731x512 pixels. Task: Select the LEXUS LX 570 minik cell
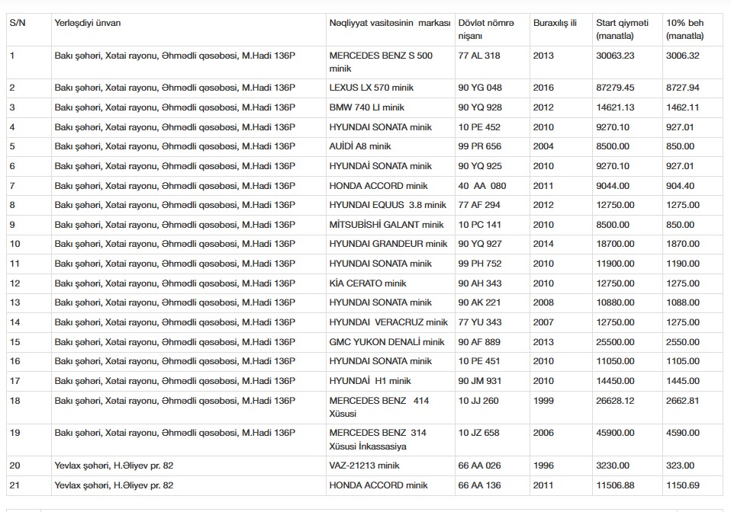coord(372,88)
